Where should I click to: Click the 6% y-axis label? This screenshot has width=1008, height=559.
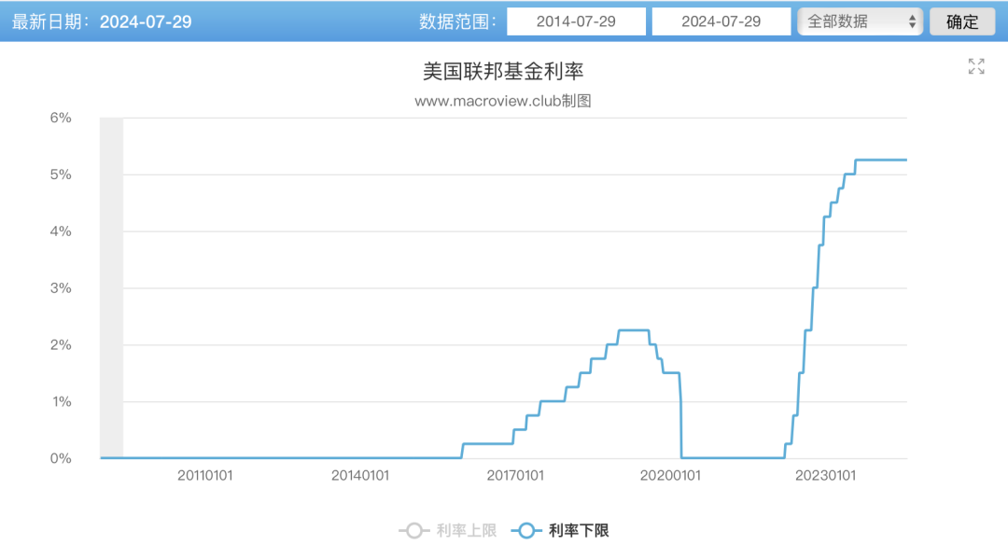point(61,118)
